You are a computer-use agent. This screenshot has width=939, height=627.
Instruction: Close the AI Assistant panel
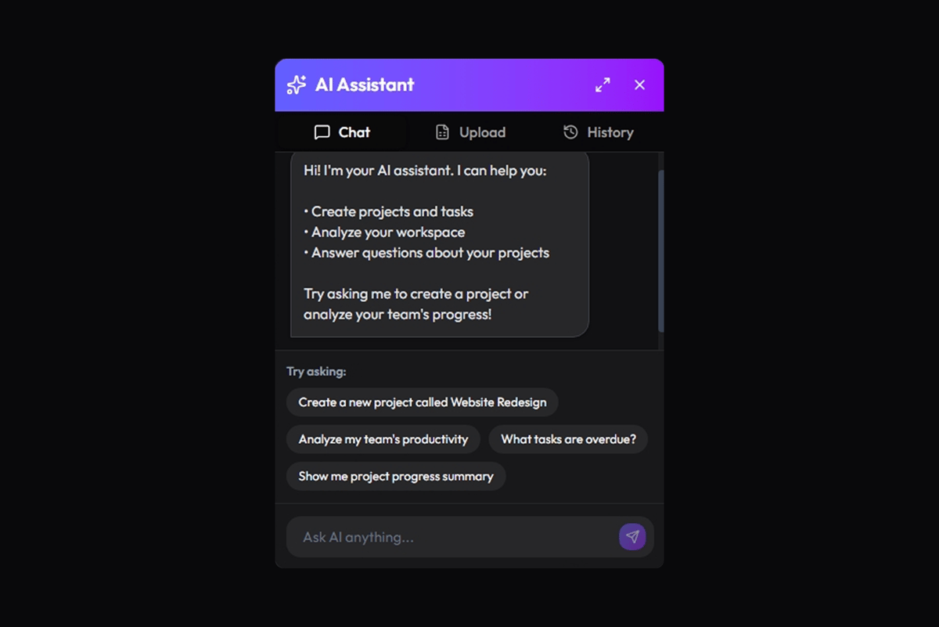click(640, 85)
